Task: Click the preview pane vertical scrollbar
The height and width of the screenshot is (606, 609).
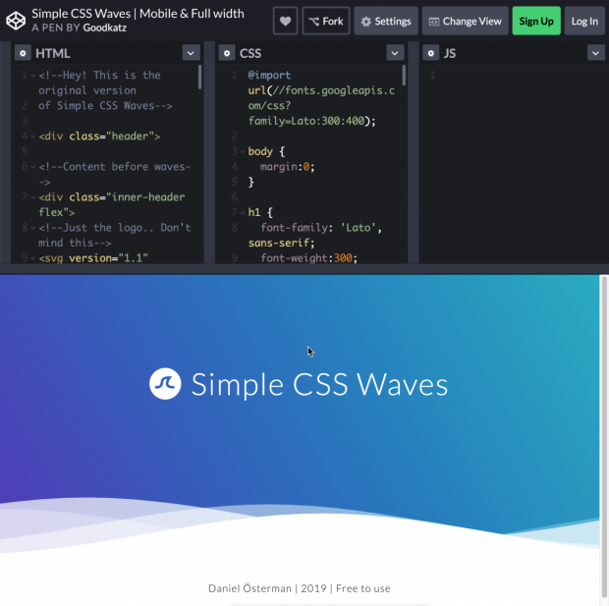Action: point(604,439)
